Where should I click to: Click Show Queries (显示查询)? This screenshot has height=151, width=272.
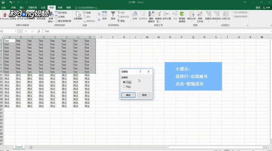61,13
